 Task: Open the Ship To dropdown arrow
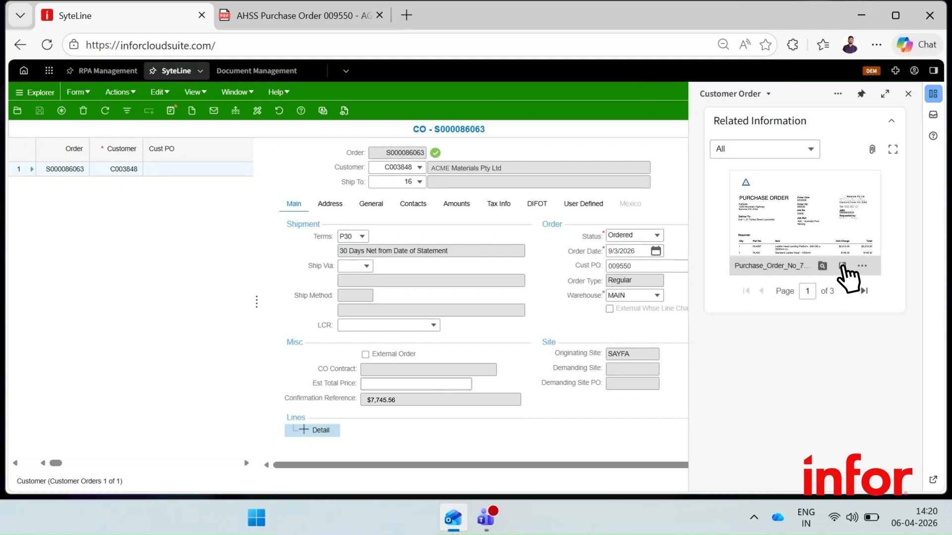(419, 182)
